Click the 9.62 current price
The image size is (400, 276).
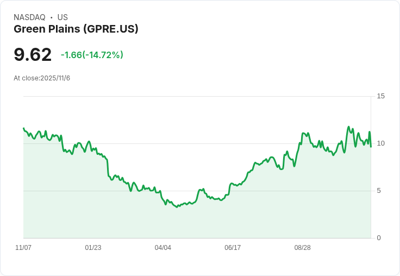pos(33,54)
